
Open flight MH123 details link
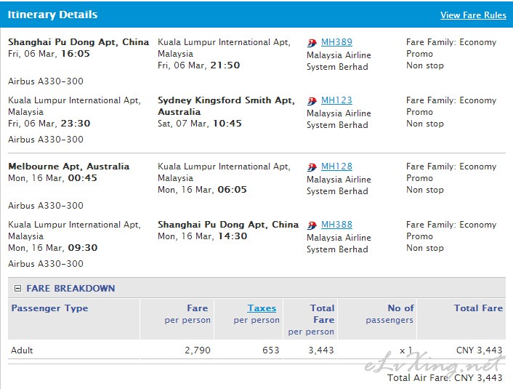pos(336,100)
